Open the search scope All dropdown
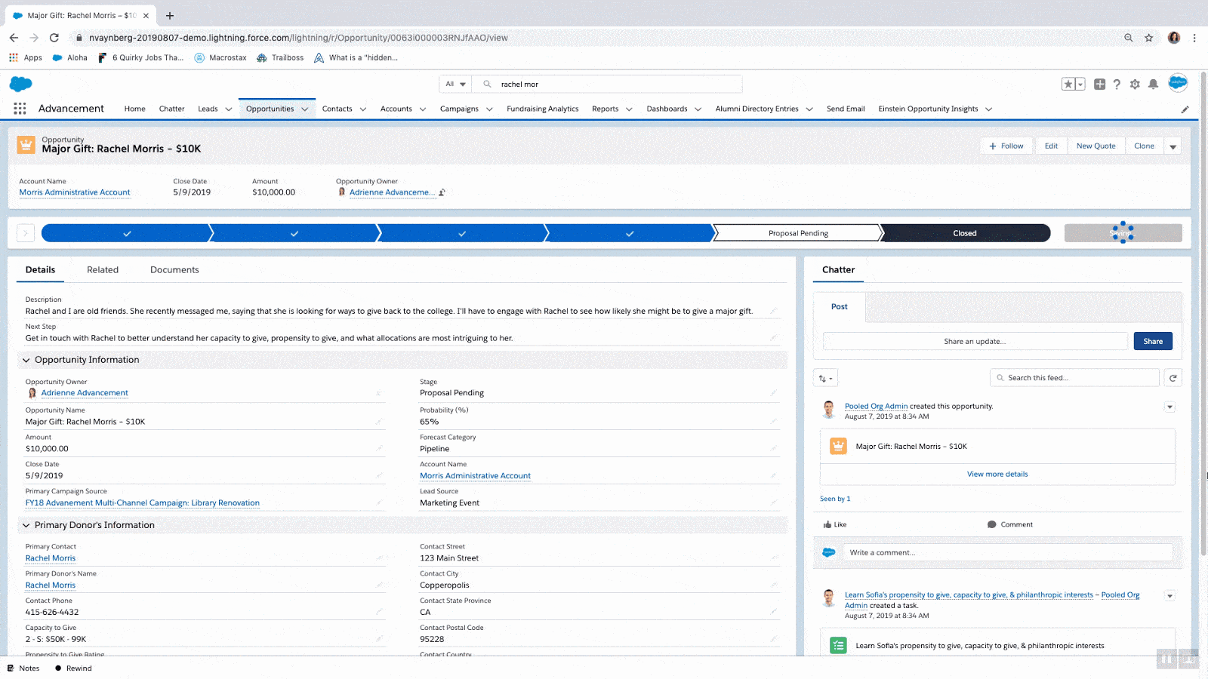 [455, 84]
